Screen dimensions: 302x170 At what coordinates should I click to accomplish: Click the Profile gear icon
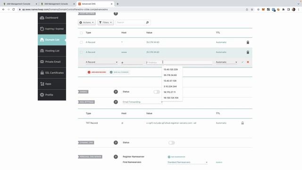point(42,94)
